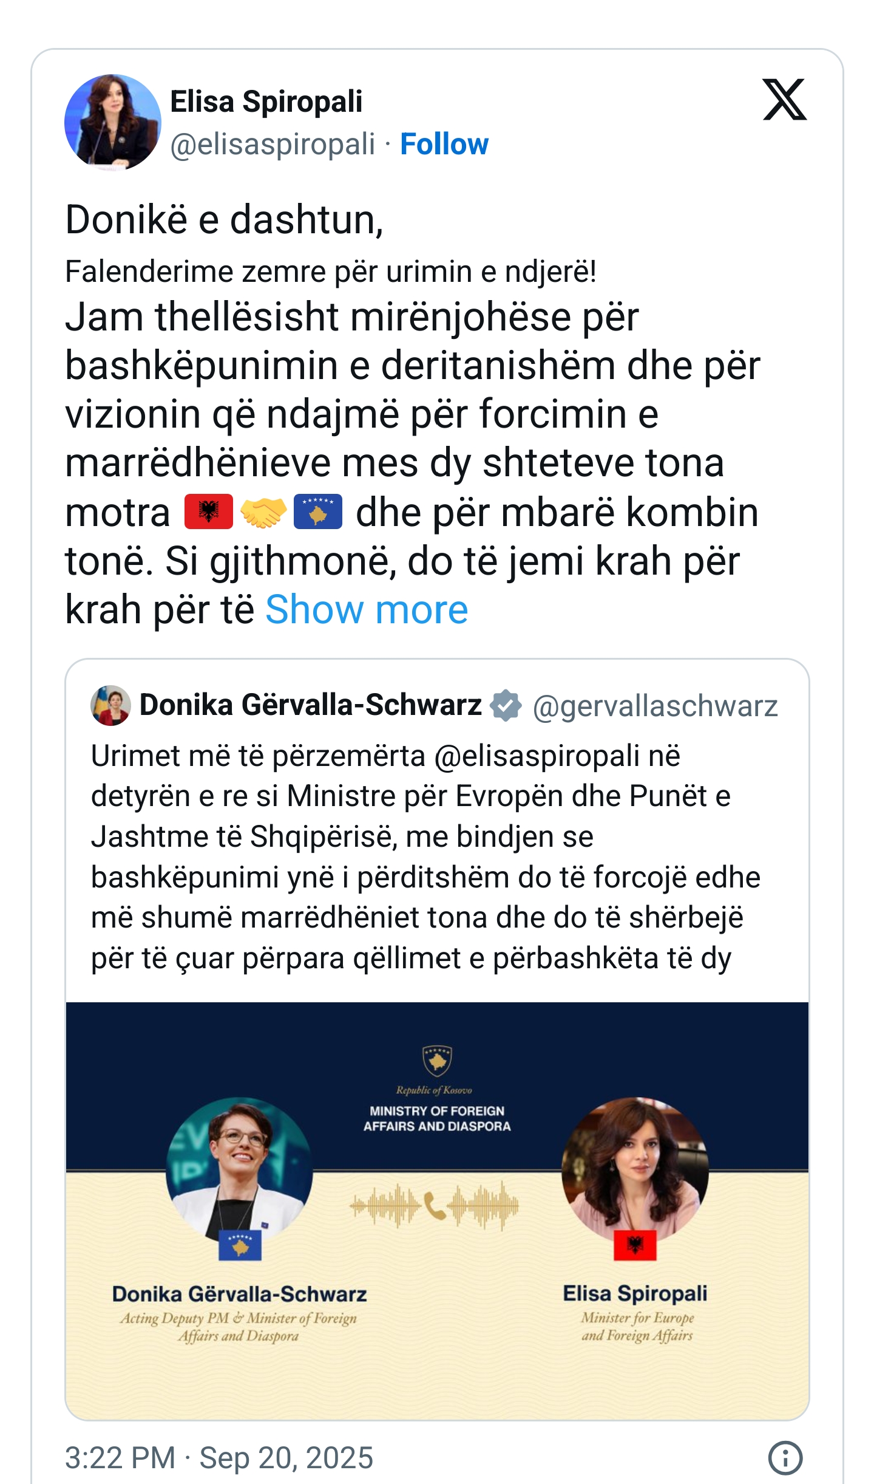Click the verified badge beside Donika's name
Image resolution: width=874 pixels, height=1484 pixels.
(x=506, y=705)
